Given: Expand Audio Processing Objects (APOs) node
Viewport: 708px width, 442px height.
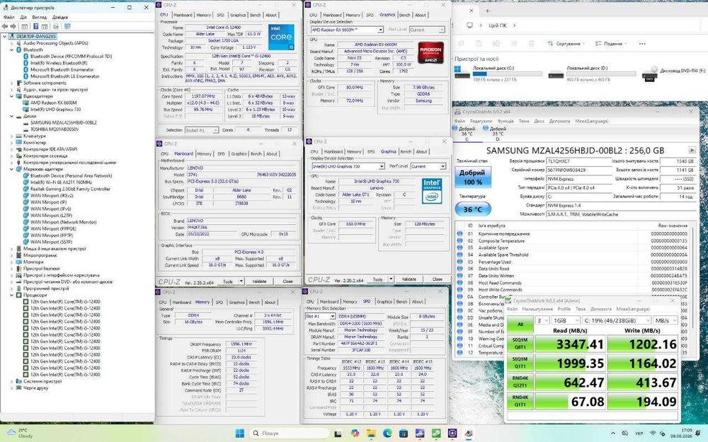Looking at the screenshot, I should (12, 43).
